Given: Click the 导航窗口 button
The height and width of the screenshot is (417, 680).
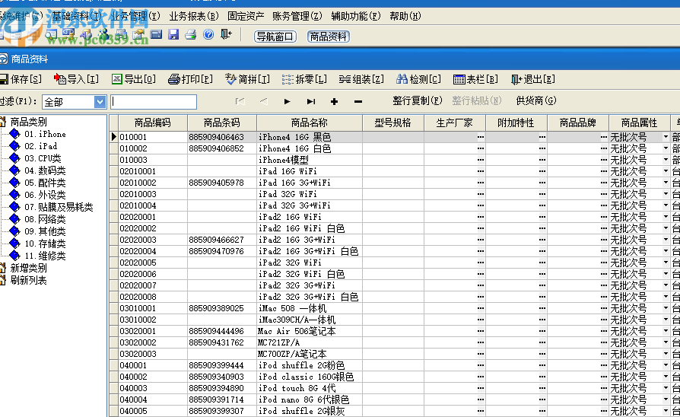Looking at the screenshot, I should pos(275,36).
